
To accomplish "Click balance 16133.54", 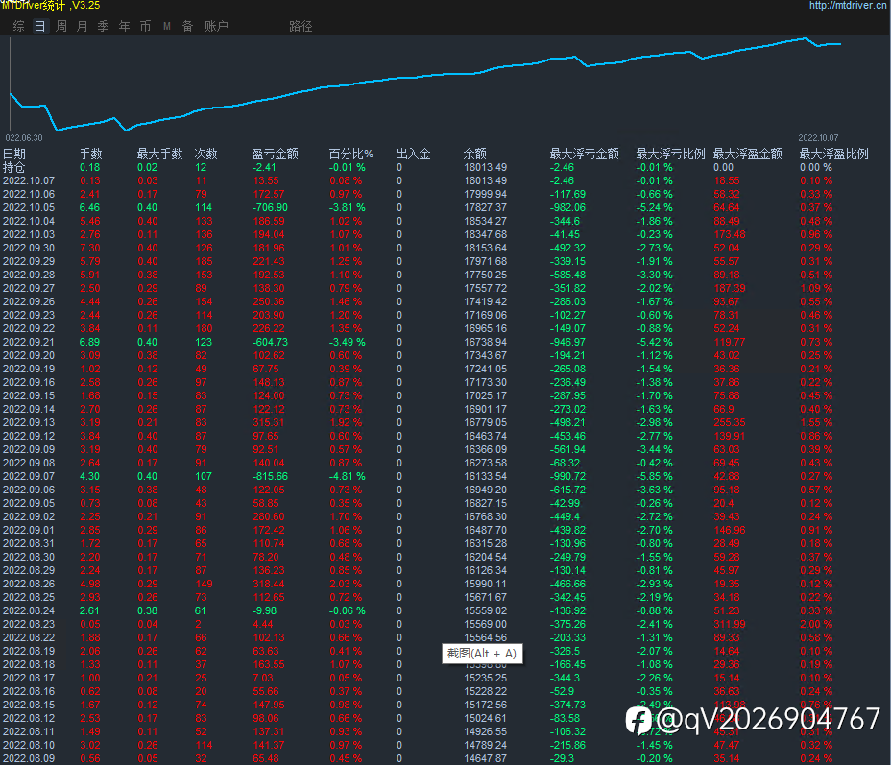I will (x=485, y=476).
